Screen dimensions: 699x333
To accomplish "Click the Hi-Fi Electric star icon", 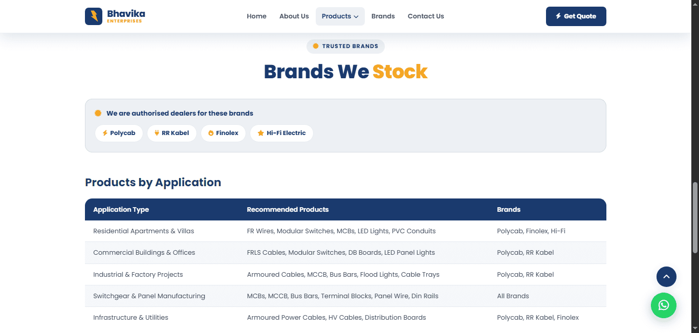I will pyautogui.click(x=260, y=133).
